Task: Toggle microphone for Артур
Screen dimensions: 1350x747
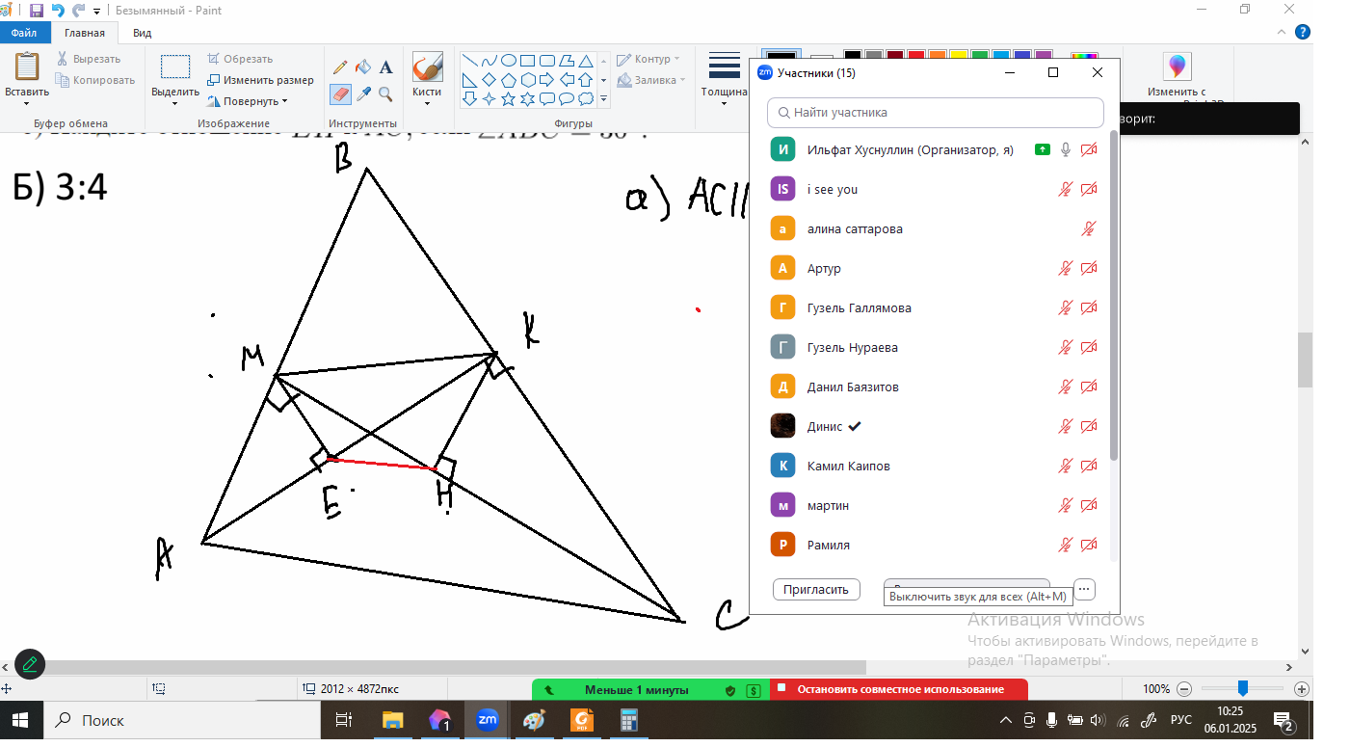Action: click(x=1065, y=269)
